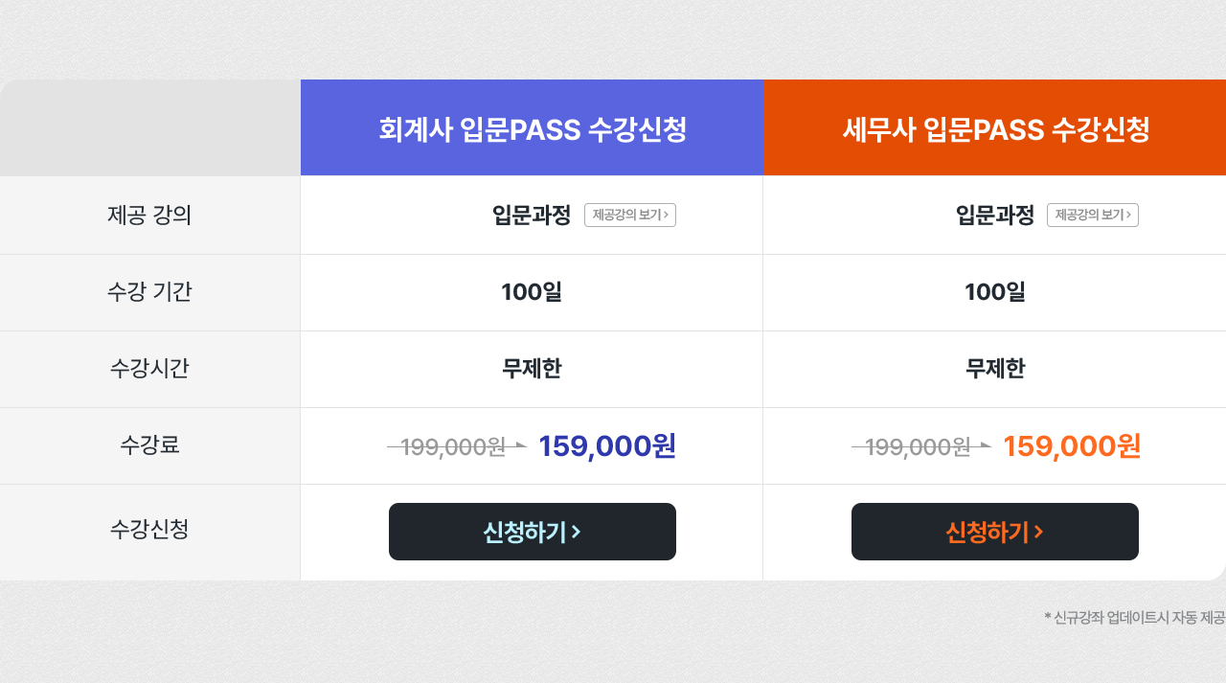Image resolution: width=1226 pixels, height=683 pixels.
Task: Click arrow icon on orange 신청하기 button
Action: (x=1038, y=533)
